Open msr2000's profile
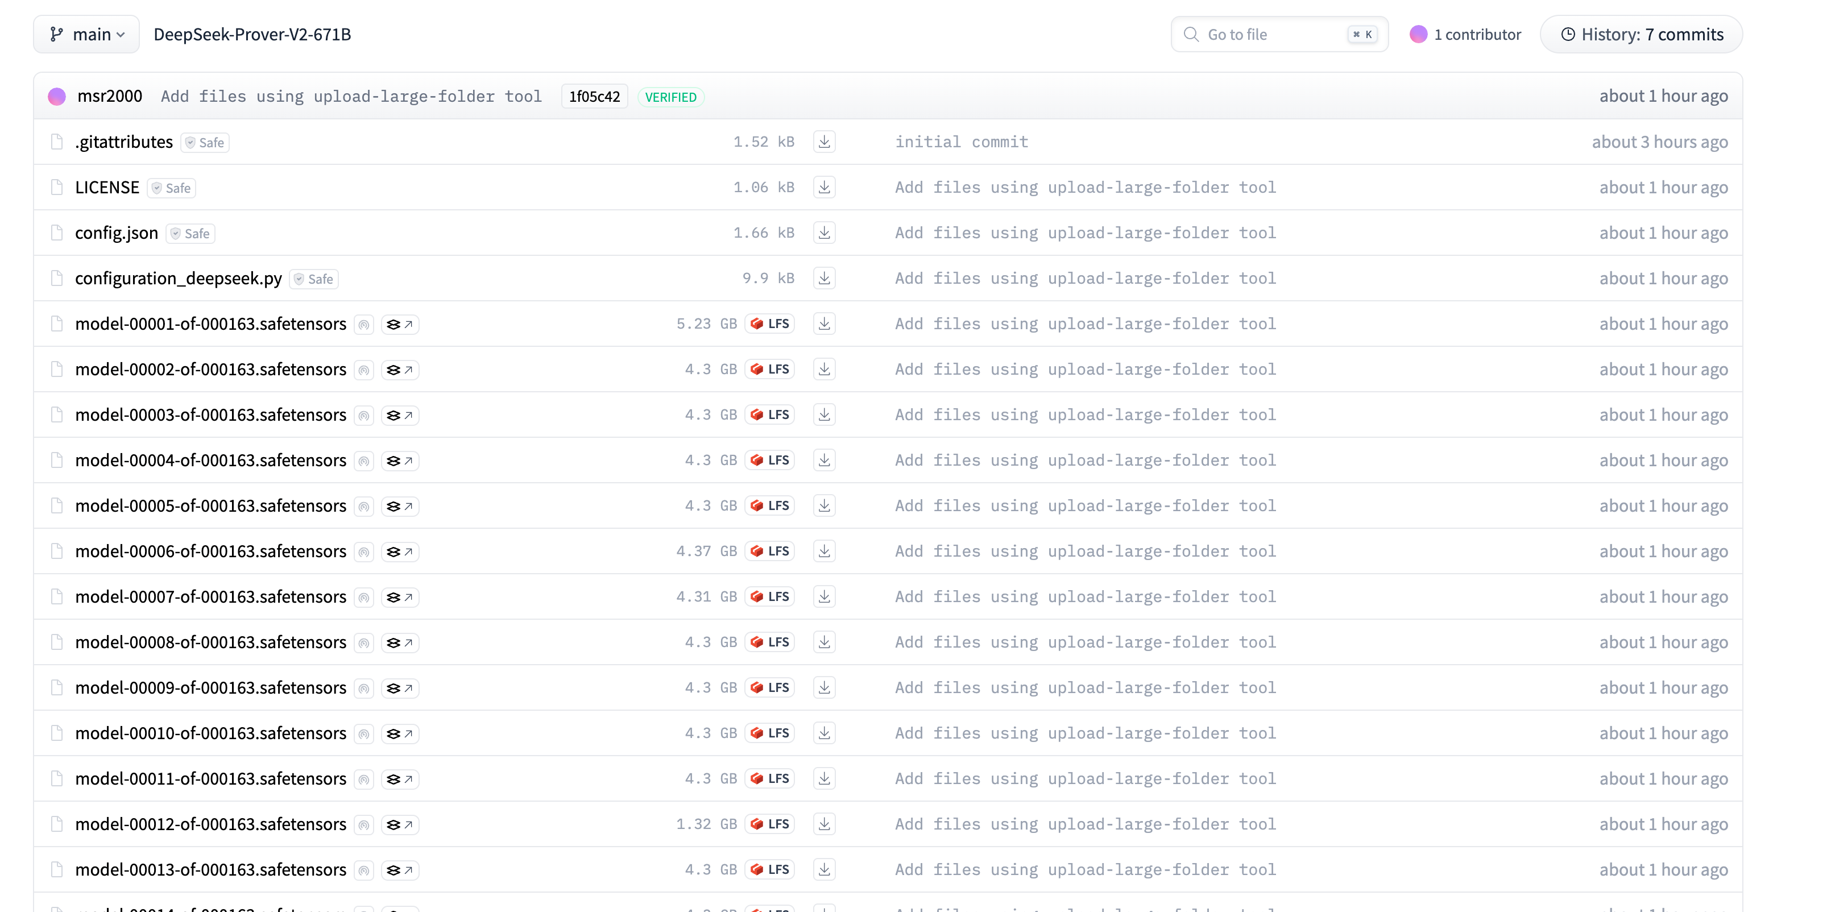The width and height of the screenshot is (1831, 912). click(110, 96)
